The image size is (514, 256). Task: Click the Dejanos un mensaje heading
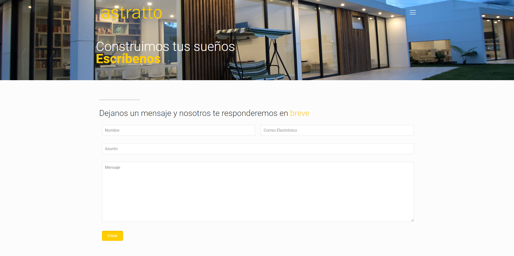[x=204, y=113]
